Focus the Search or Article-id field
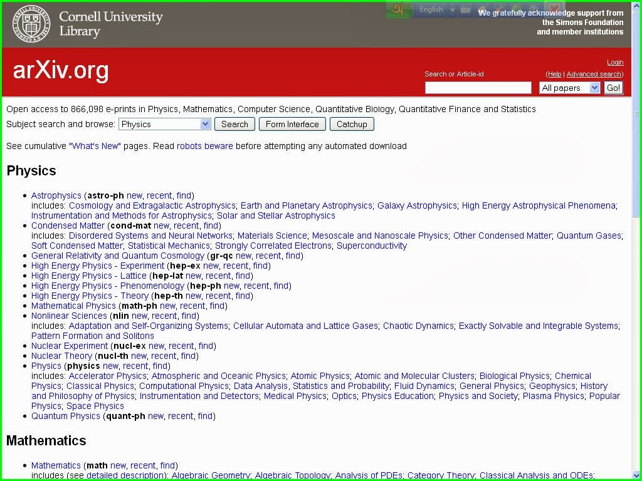 [x=478, y=88]
